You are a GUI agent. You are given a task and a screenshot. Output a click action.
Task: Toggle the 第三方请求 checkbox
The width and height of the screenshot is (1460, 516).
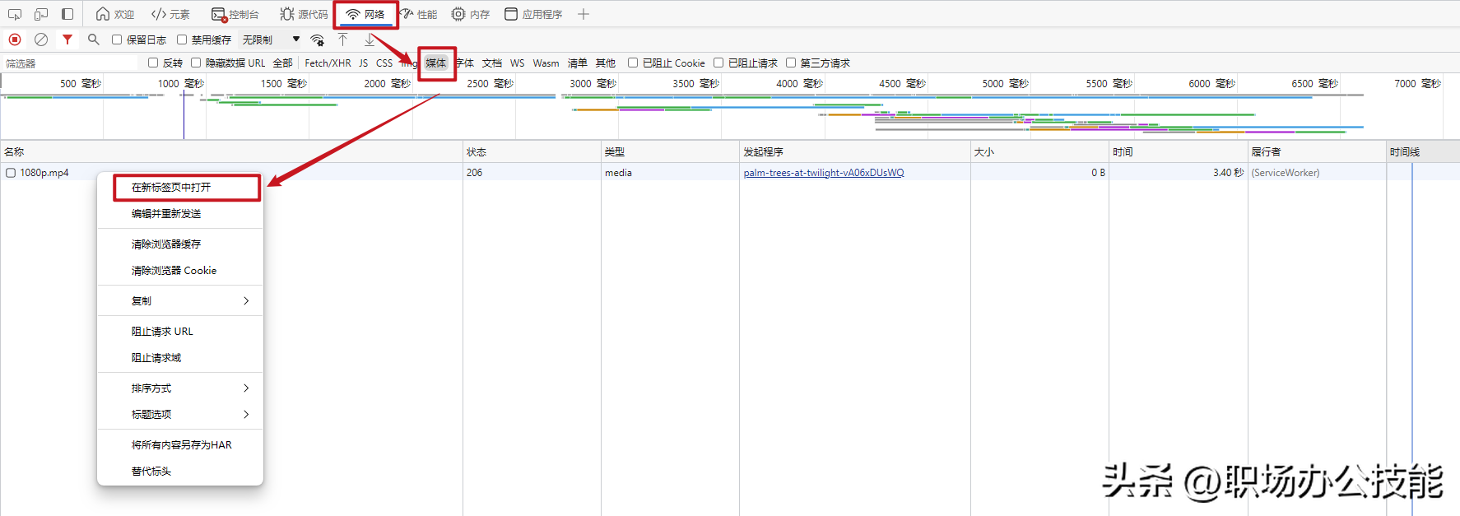click(x=791, y=63)
